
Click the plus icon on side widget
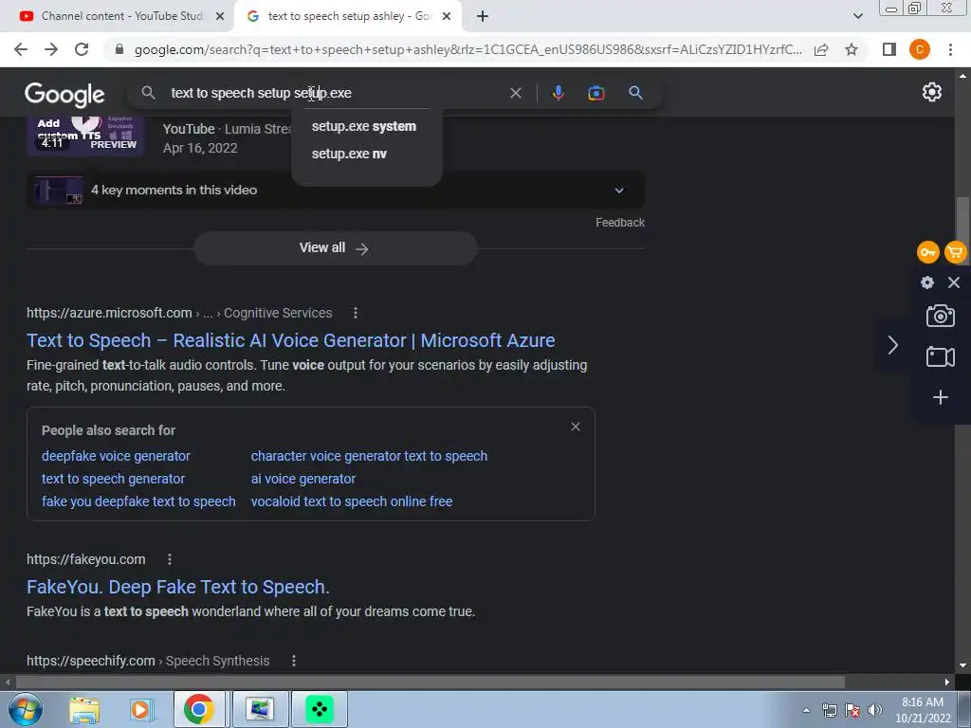[x=940, y=397]
